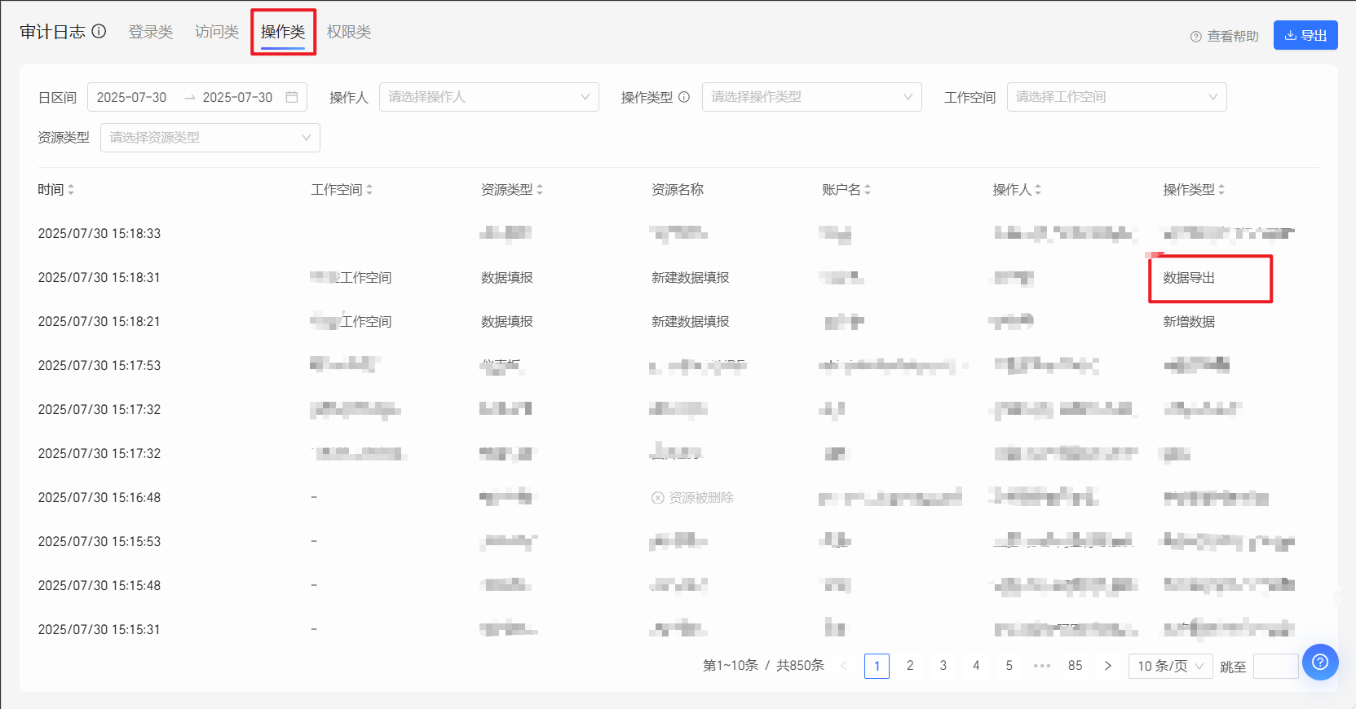1356x709 pixels.
Task: Open the 查看帮助 help link
Action: [x=1225, y=36]
